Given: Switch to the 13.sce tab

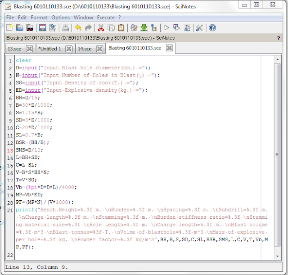Looking at the screenshot, I should (x=15, y=49).
